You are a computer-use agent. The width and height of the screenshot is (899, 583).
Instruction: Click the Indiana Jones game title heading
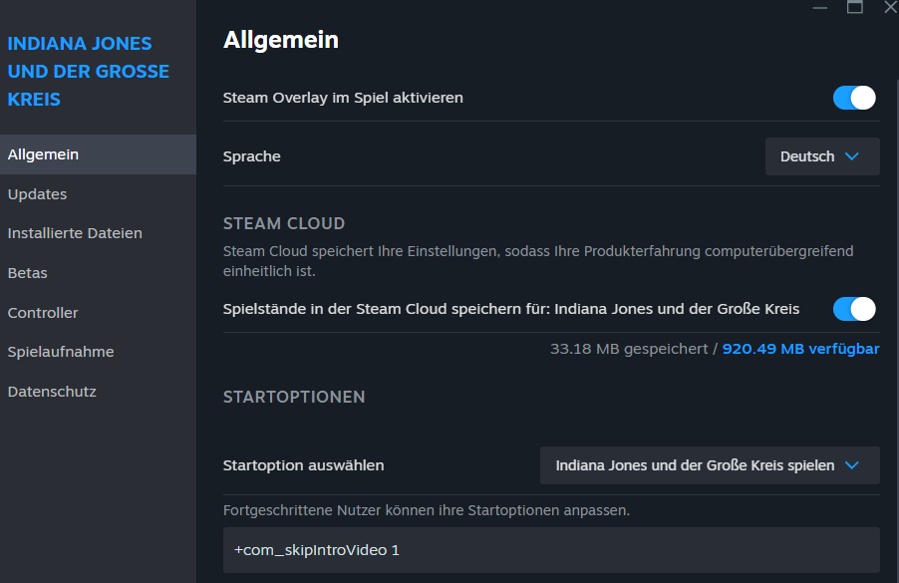pos(89,71)
